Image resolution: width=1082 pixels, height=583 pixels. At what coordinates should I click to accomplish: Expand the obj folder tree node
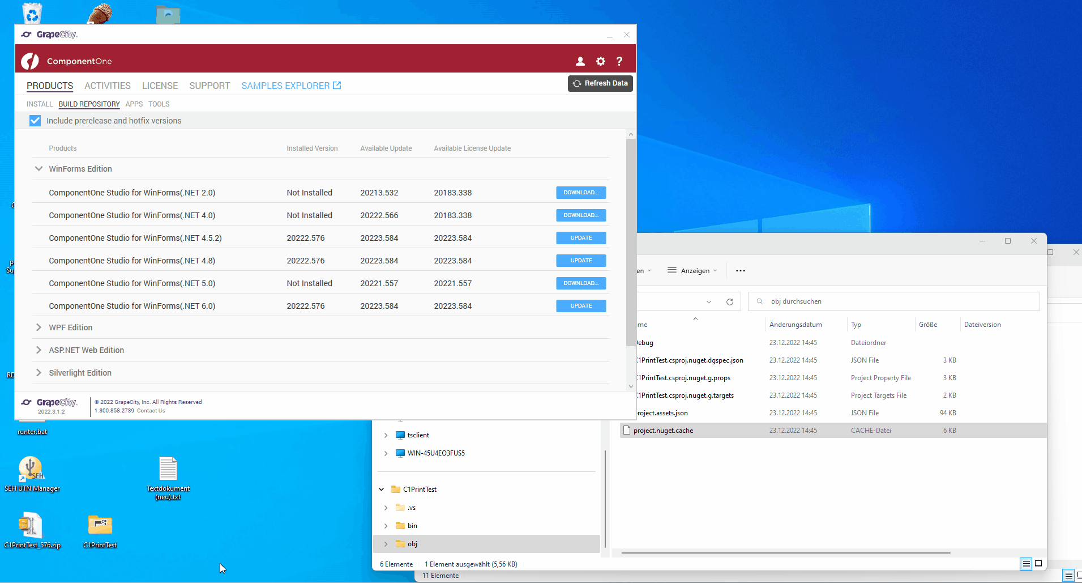click(x=386, y=544)
